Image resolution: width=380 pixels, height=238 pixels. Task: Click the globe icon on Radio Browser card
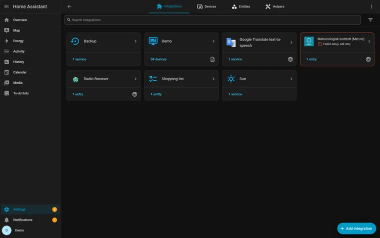pyautogui.click(x=134, y=94)
